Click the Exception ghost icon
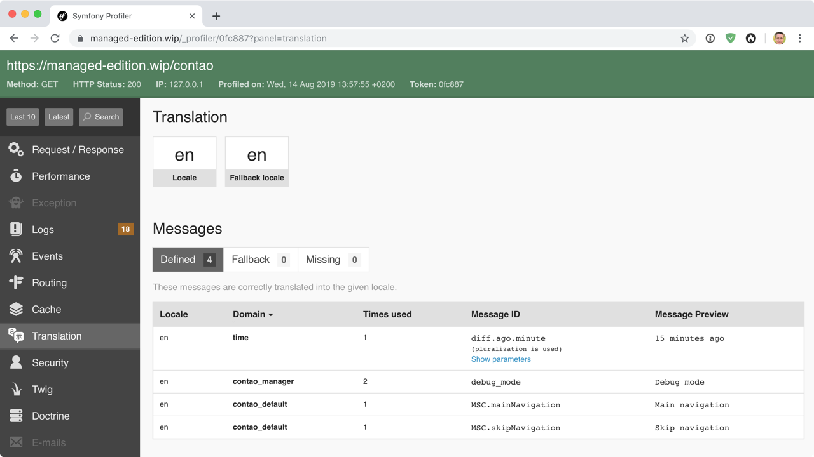Screen dimensions: 814x457 (x=16, y=203)
